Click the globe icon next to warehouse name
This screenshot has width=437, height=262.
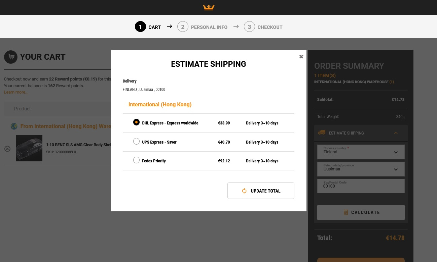pos(14,126)
